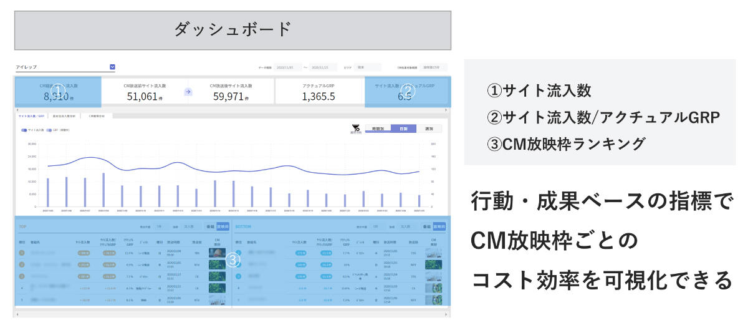Click 放映枠 button in BOTTOM ranking panel

click(x=440, y=227)
